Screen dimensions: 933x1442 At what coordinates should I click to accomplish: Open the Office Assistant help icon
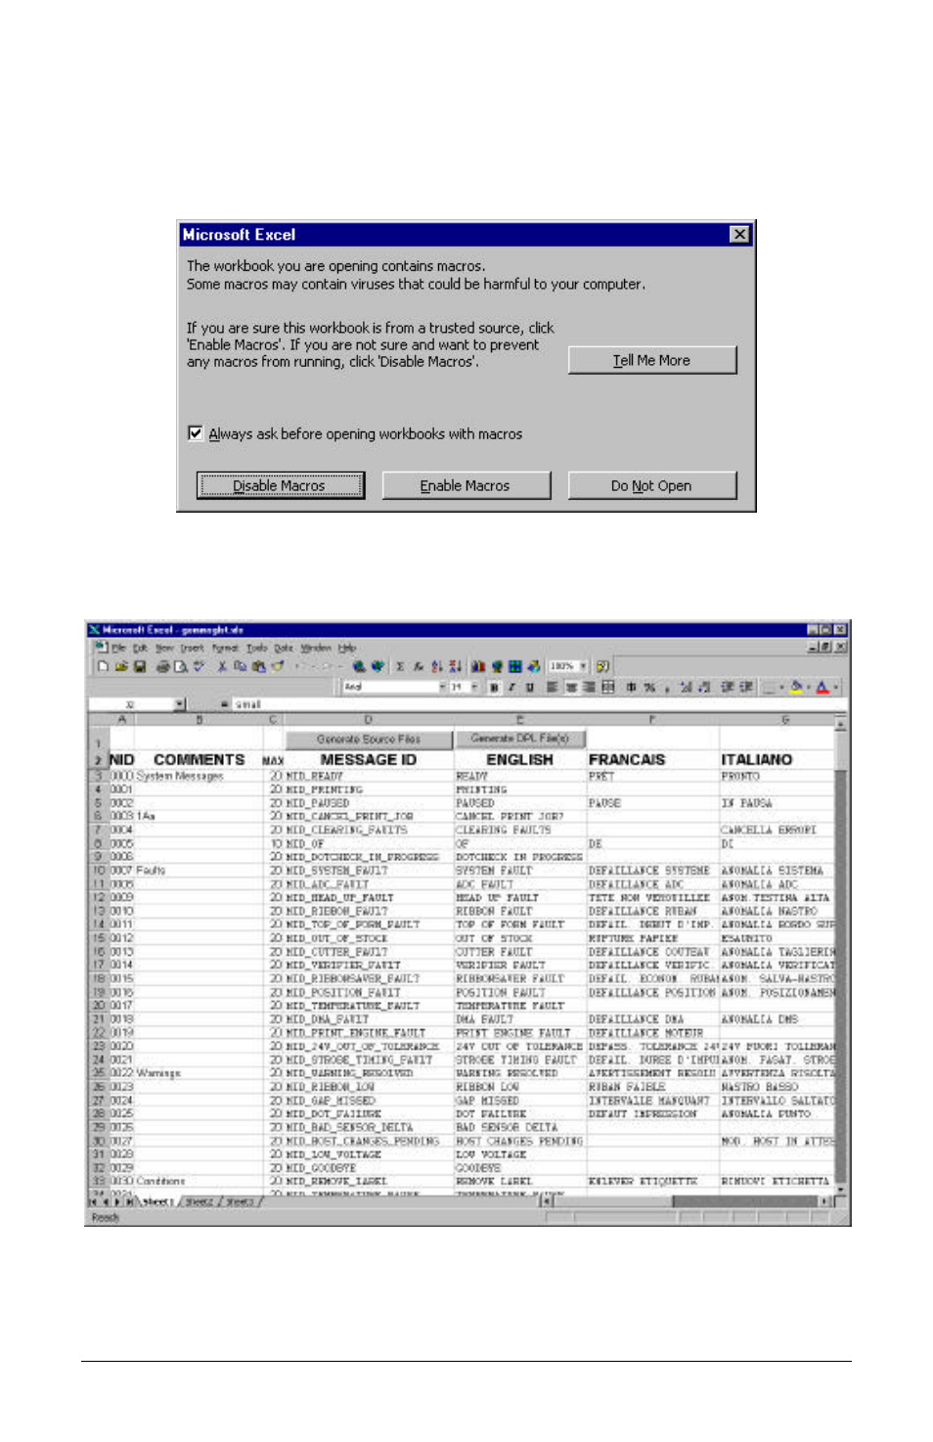point(602,666)
